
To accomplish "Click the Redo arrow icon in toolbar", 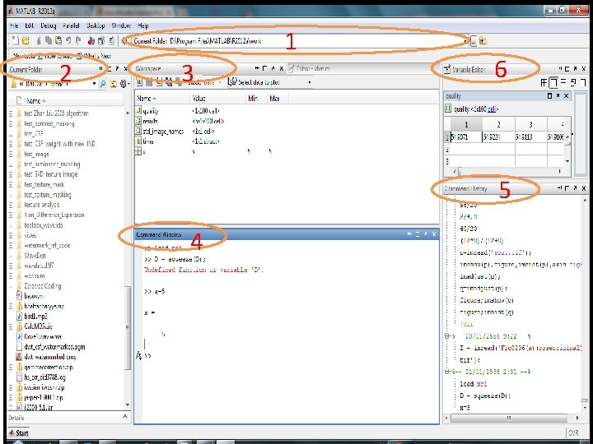I will 78,41.
